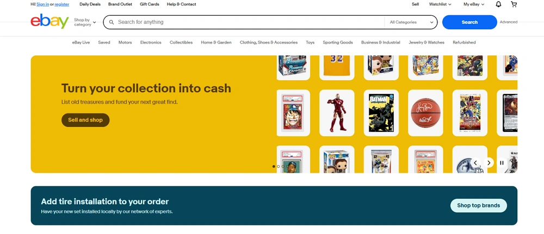Click Add tire installation to your order heading
Screen dimensions: 544x234
point(105,201)
